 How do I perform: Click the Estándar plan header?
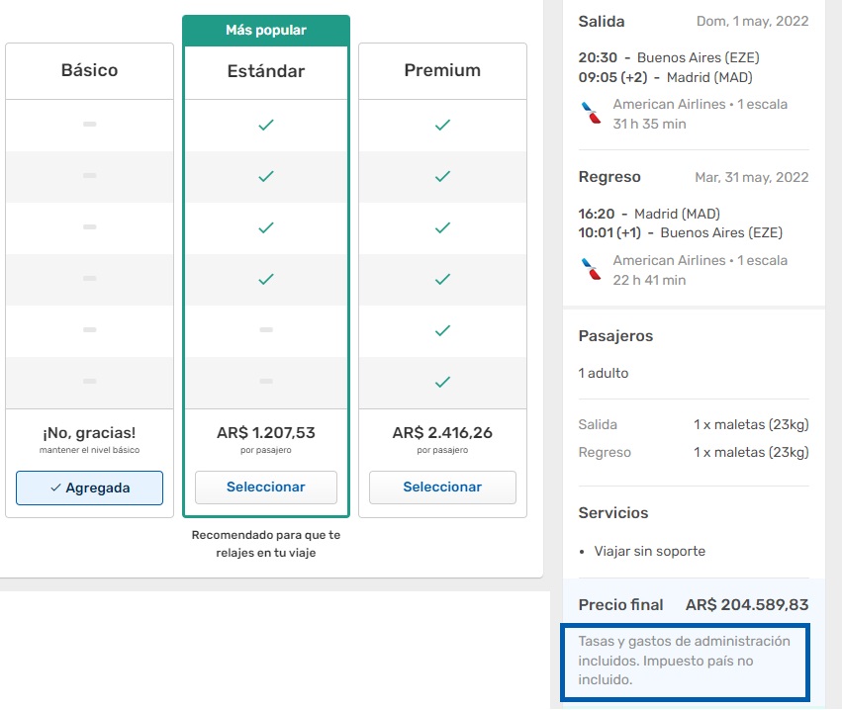point(266,71)
